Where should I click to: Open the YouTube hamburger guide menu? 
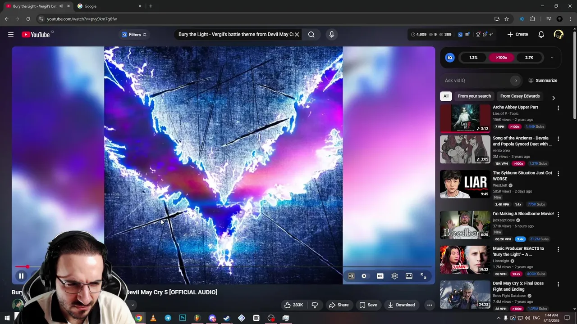click(x=11, y=35)
